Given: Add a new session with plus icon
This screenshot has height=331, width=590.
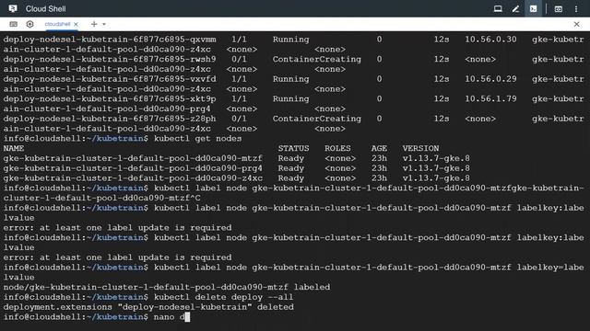Looking at the screenshot, I should (94, 24).
